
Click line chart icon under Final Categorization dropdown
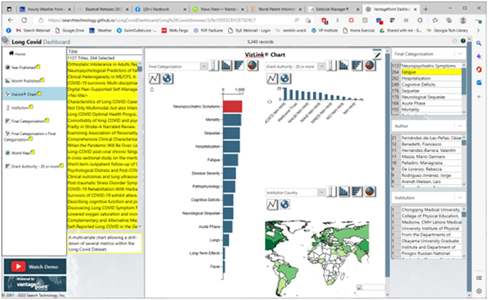pyautogui.click(x=154, y=79)
